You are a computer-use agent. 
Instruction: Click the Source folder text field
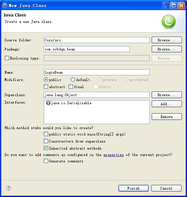(97, 40)
